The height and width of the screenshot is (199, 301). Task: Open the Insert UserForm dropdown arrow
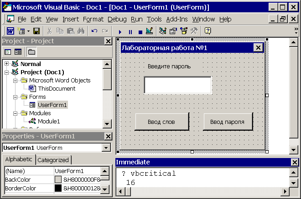tap(28, 31)
